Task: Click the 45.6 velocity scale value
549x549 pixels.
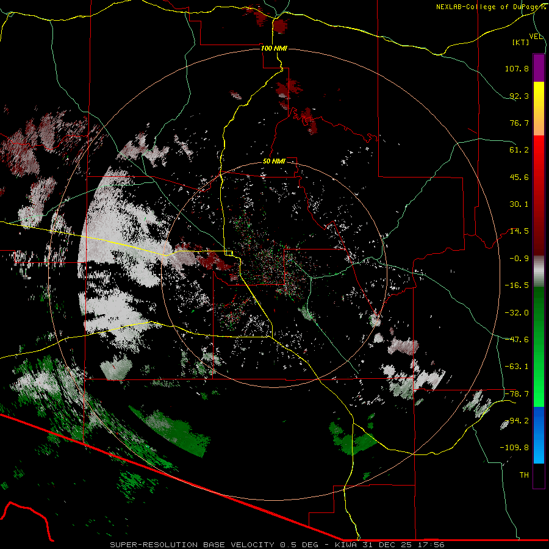Action: click(x=519, y=177)
